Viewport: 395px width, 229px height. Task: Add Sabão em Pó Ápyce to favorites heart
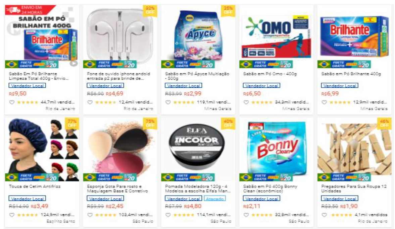[x=168, y=102]
